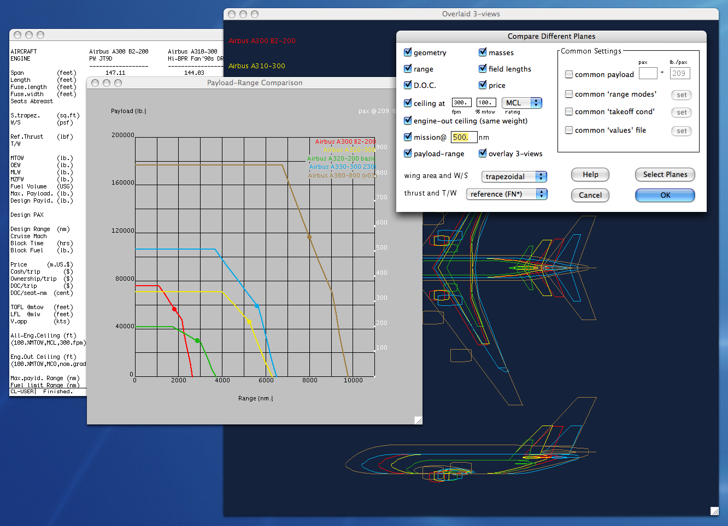Click the red A300 design point marker
Viewport: 728px width, 526px height.
tap(175, 310)
